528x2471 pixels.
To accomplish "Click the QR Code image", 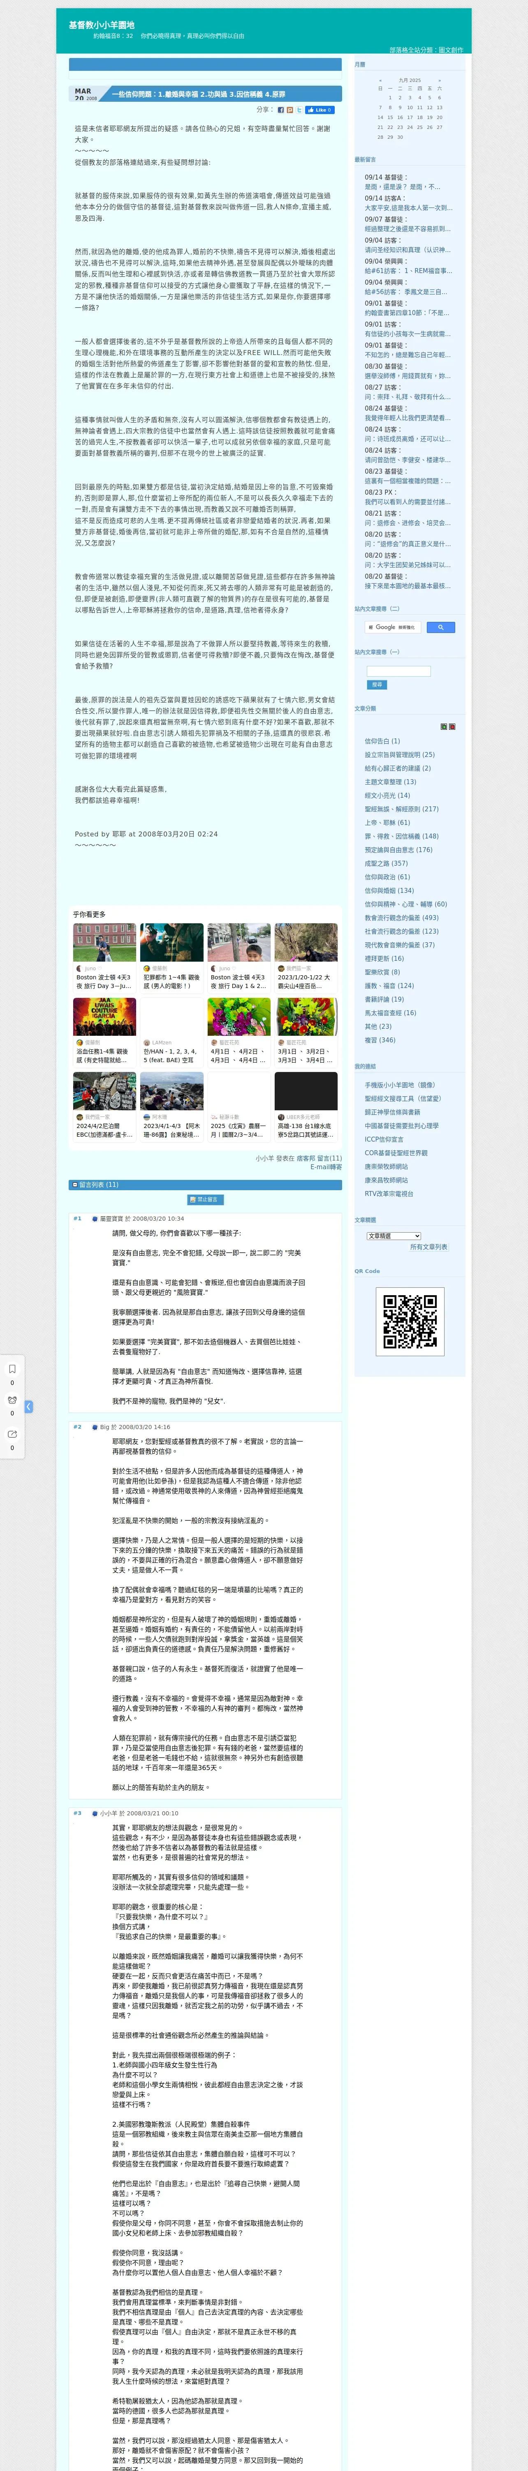I will [x=409, y=1322].
